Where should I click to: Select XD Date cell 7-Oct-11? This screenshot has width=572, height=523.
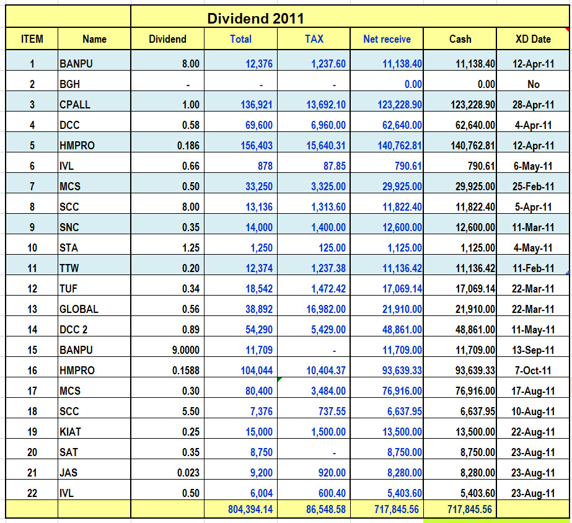[533, 367]
